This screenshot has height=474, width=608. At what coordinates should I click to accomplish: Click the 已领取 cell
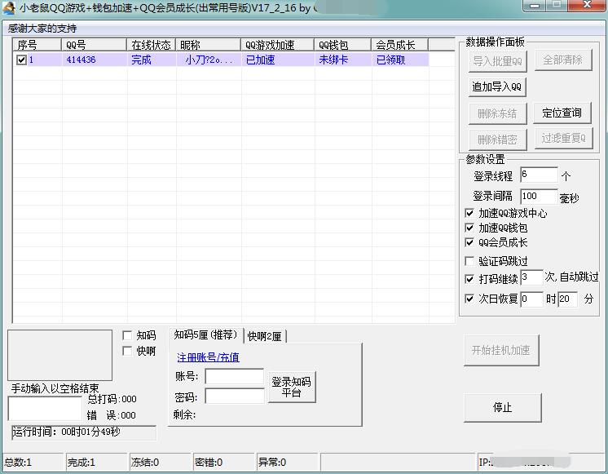pos(400,60)
